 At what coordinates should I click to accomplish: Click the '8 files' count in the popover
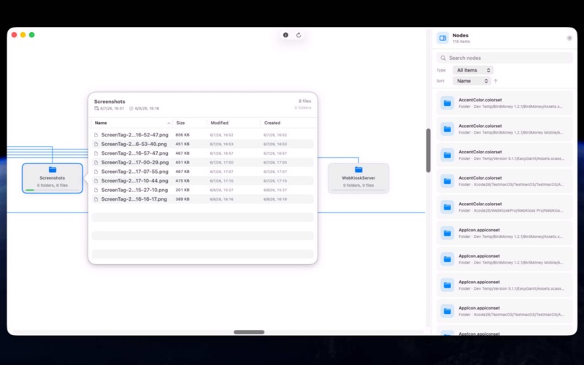304,101
